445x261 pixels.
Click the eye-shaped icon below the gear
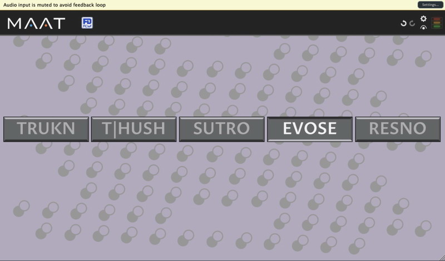[x=423, y=27]
